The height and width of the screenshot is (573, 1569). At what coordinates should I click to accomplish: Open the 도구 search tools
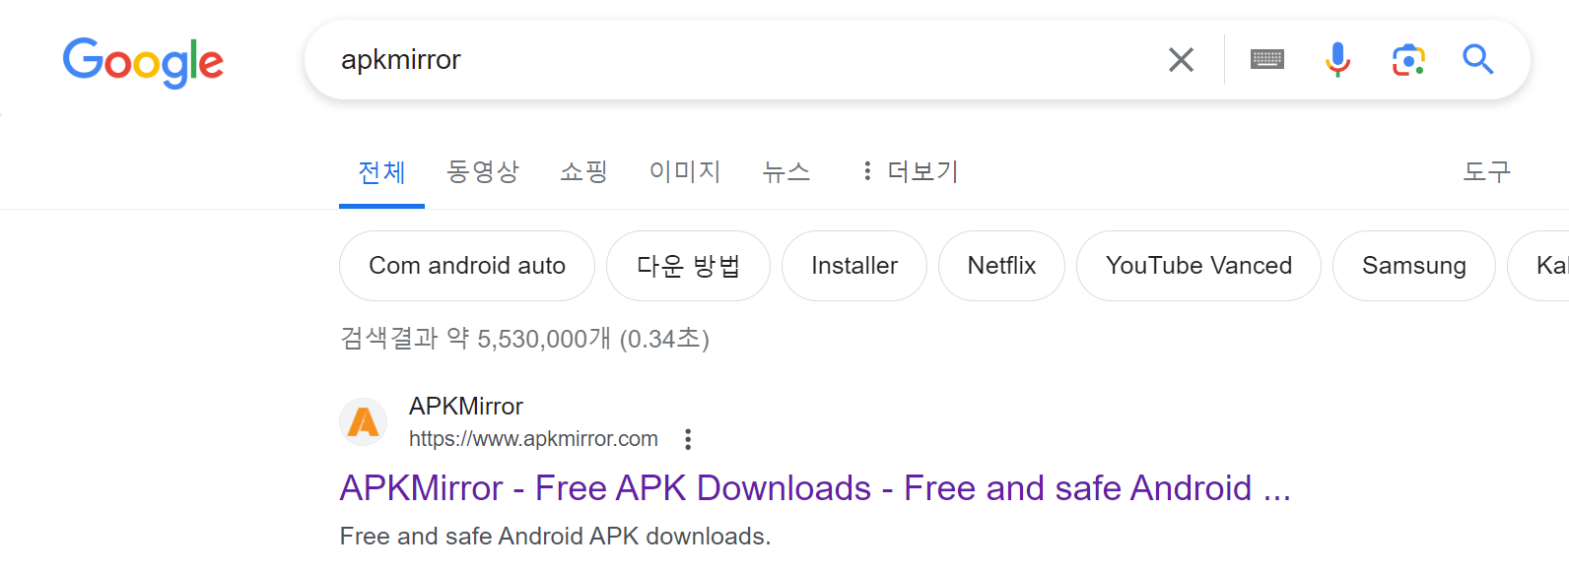click(x=1486, y=171)
